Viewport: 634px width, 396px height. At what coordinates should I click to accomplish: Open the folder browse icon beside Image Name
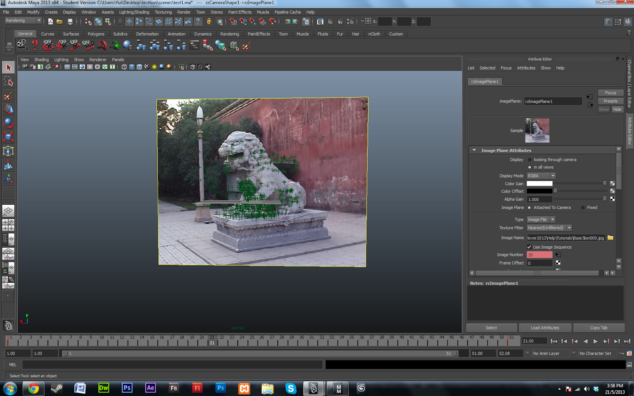[611, 238]
